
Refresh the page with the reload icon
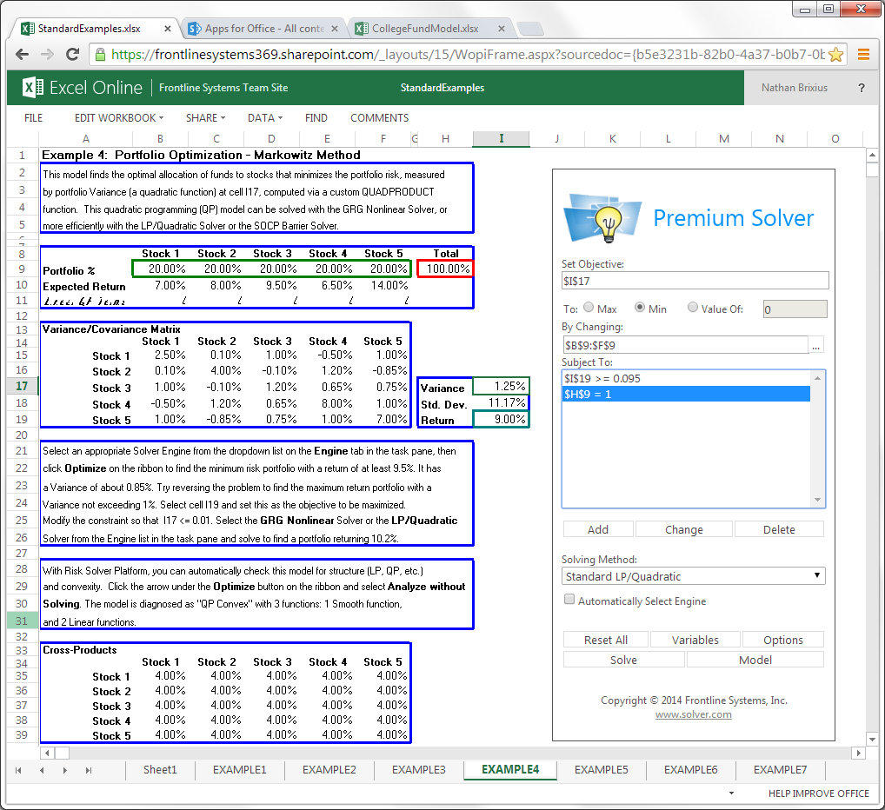point(72,54)
